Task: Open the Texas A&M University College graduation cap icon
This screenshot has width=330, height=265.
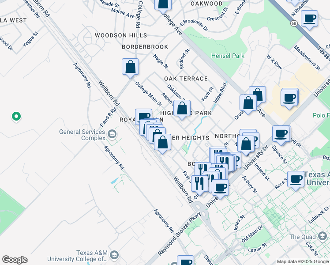Action: tap(114, 255)
